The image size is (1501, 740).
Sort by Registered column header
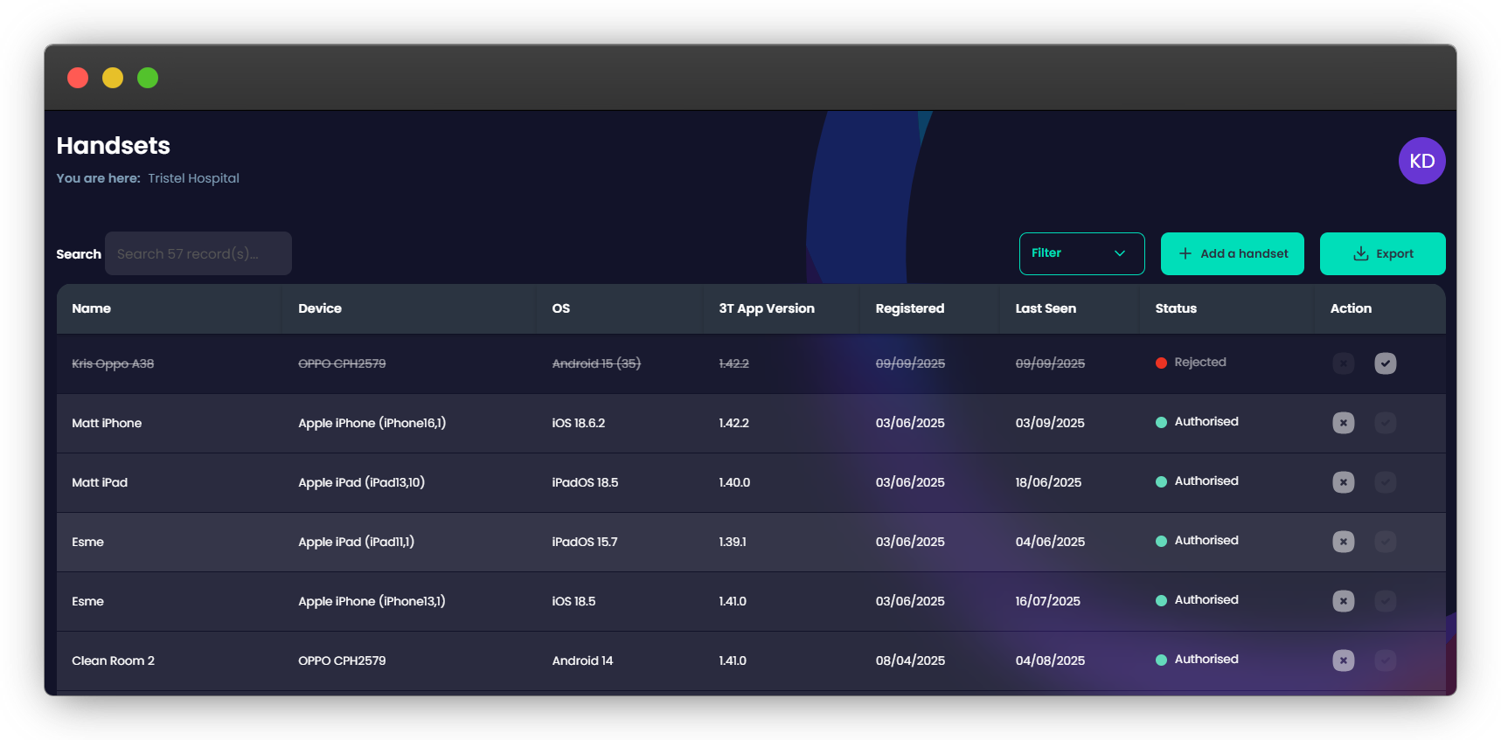pyautogui.click(x=910, y=308)
